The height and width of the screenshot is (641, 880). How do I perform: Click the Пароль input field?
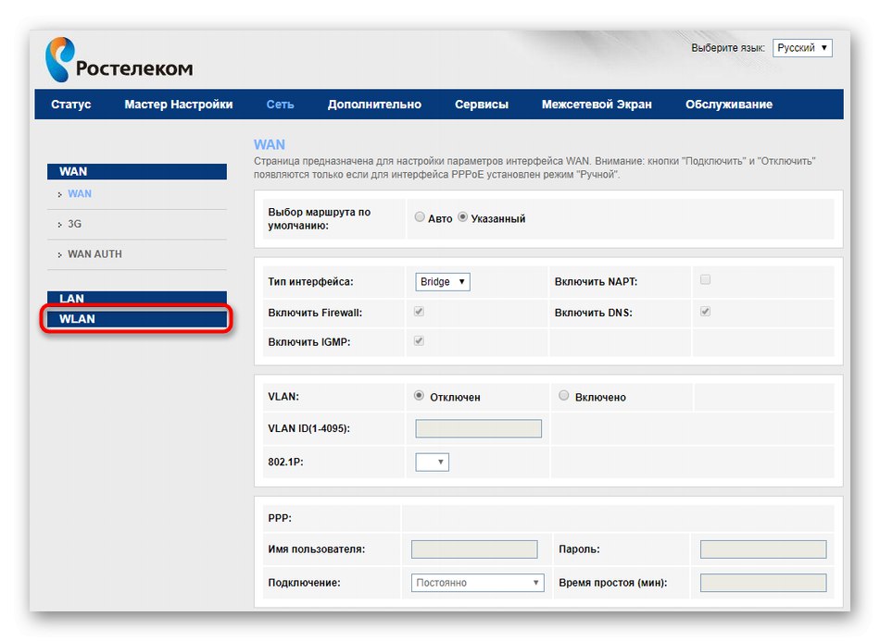(x=763, y=549)
